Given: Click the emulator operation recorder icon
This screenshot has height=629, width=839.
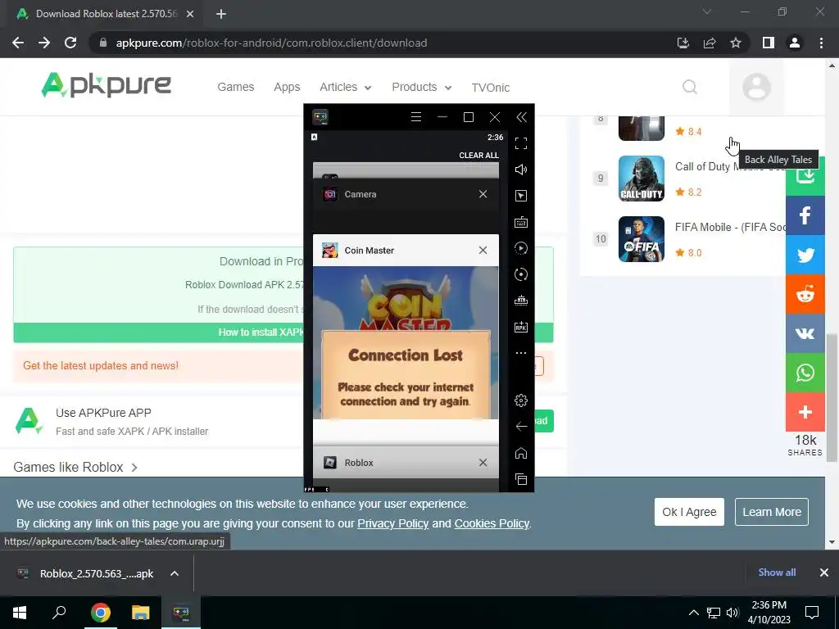Looking at the screenshot, I should [520, 248].
